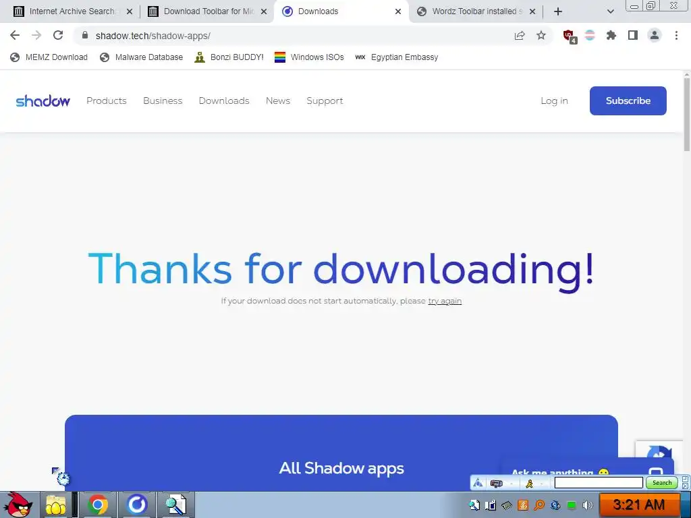
Task: Reload the current page
Action: pyautogui.click(x=58, y=35)
